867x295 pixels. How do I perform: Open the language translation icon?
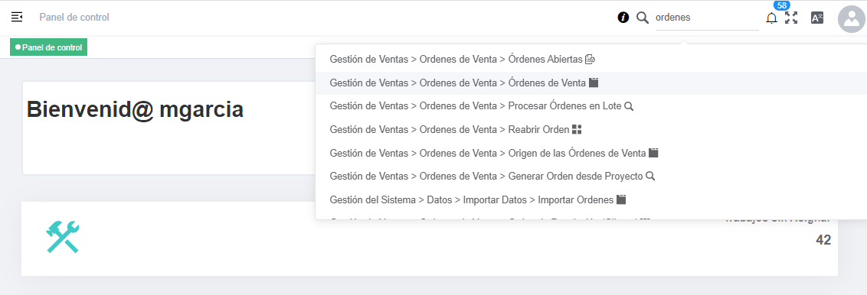(816, 18)
